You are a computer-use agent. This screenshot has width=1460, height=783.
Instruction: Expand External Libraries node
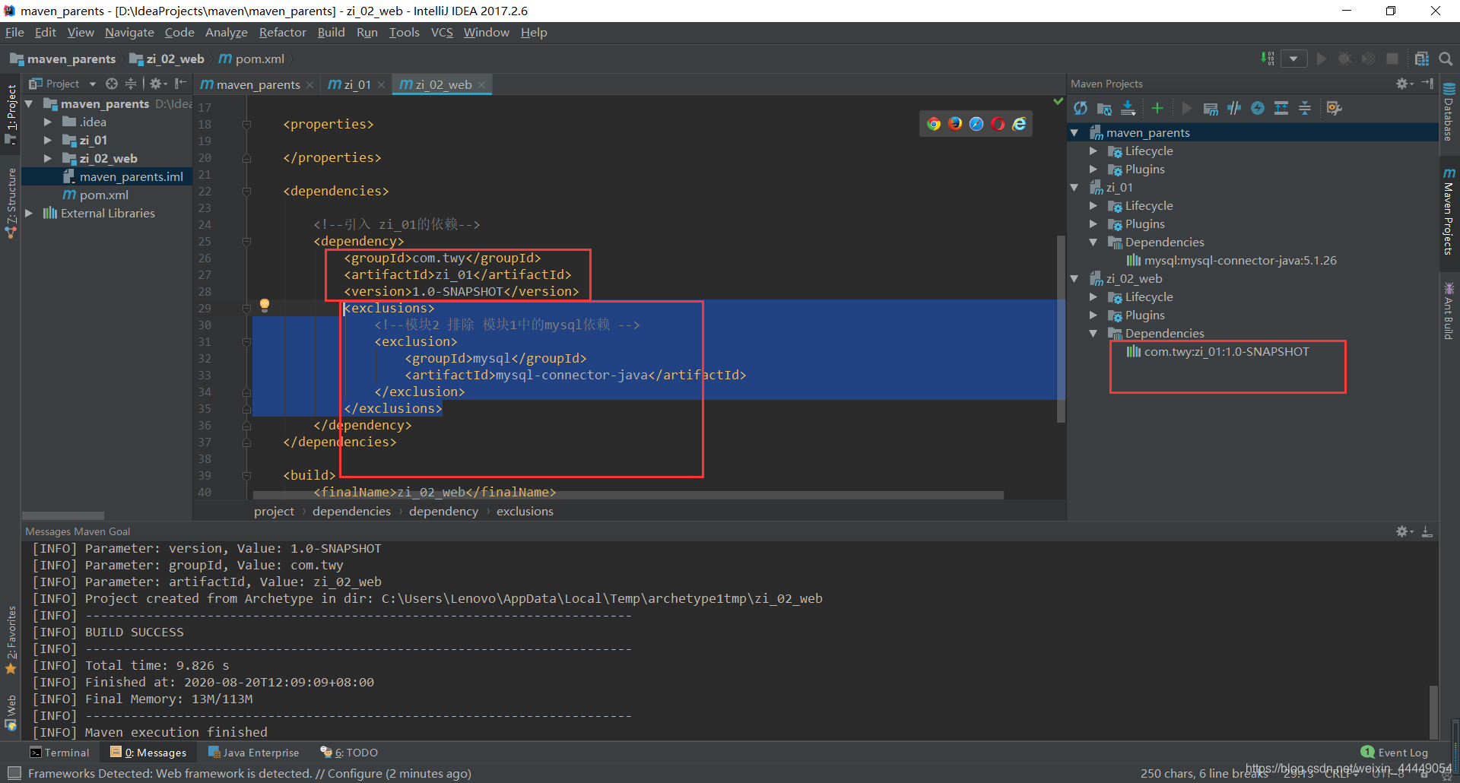coord(29,213)
